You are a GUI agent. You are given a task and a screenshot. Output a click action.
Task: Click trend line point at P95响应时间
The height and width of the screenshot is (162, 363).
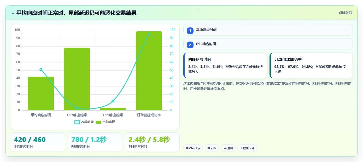[77, 108]
